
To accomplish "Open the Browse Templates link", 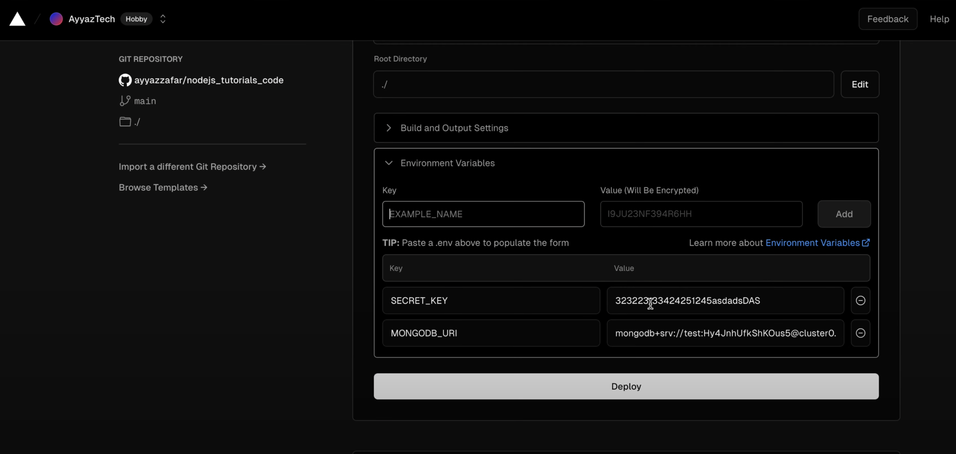I will point(163,187).
